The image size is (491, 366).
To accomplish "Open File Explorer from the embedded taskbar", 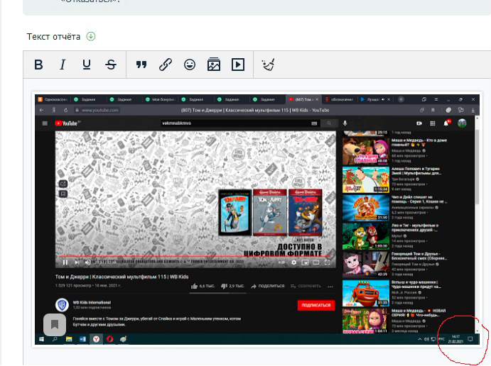I will (x=69, y=339).
